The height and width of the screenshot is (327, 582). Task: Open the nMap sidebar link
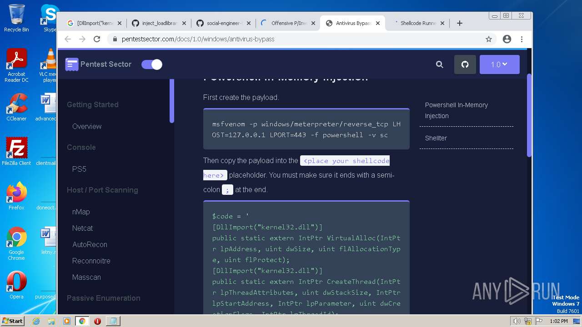[81, 212]
